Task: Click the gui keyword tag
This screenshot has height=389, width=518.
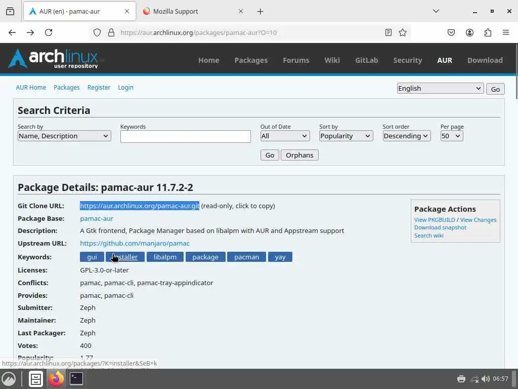Action: point(92,257)
